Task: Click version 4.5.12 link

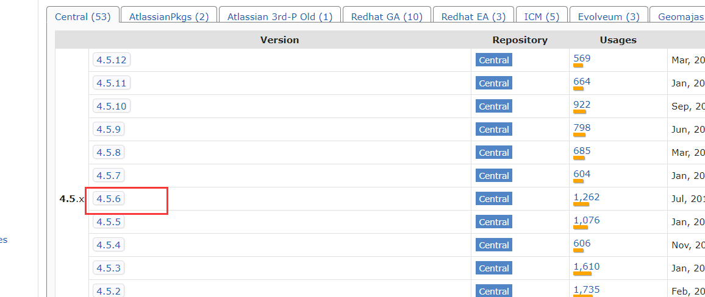Action: click(111, 60)
